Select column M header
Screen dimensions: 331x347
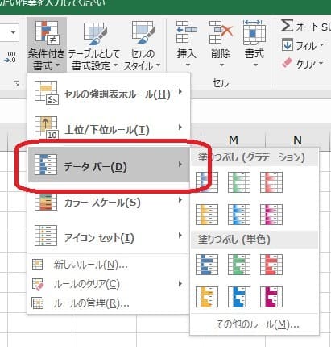[234, 140]
